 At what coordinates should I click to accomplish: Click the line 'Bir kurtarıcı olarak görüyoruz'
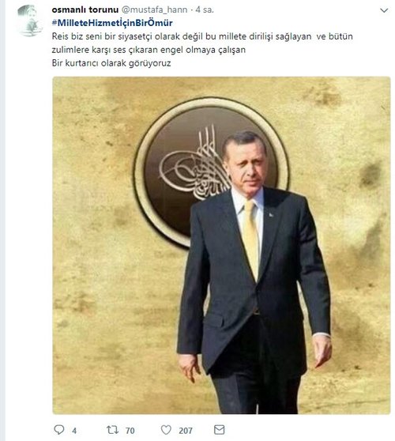click(111, 63)
